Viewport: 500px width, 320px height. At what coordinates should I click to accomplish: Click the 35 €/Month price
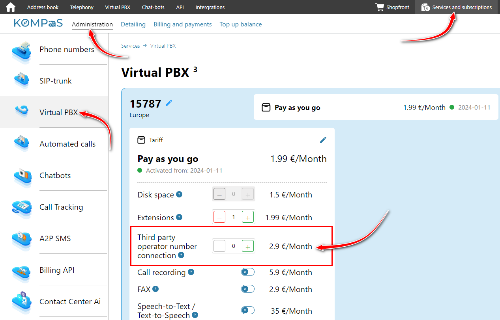pos(292,311)
